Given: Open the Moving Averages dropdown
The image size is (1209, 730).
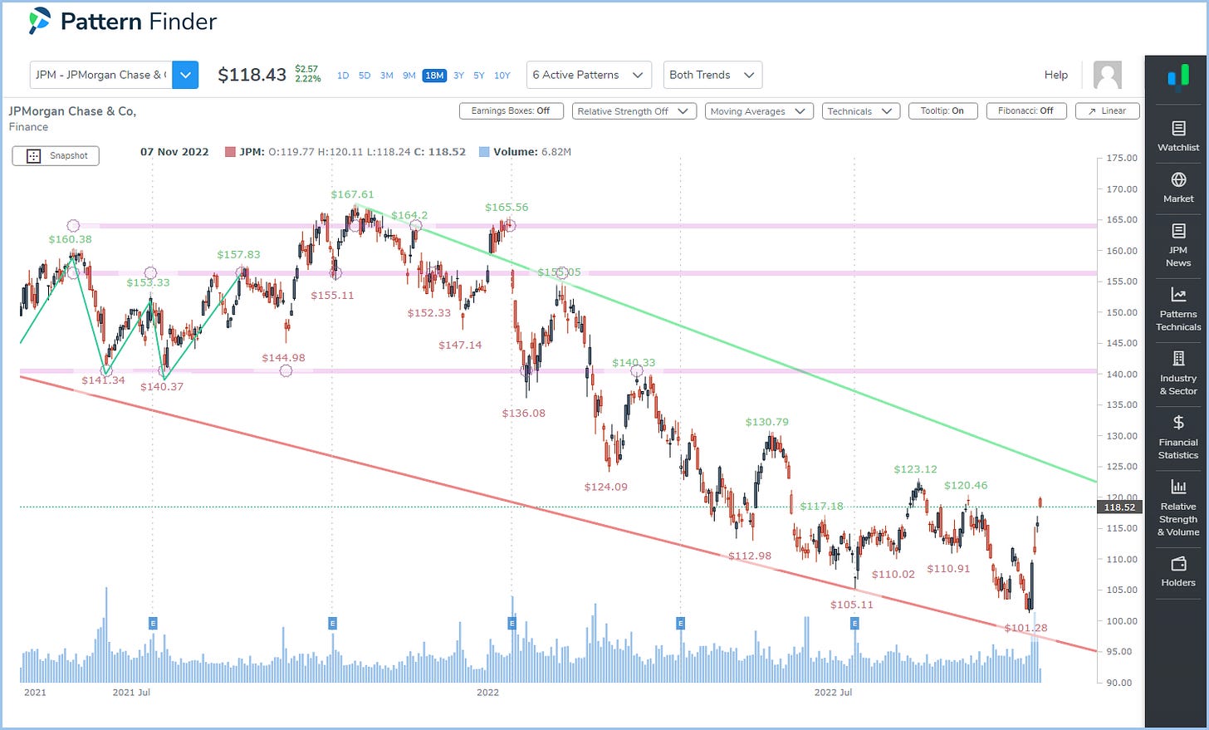Looking at the screenshot, I should (759, 110).
